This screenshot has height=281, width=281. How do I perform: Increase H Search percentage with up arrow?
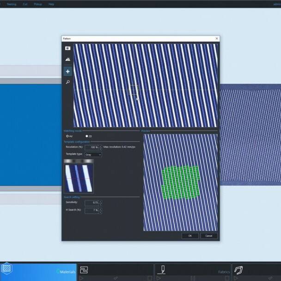point(100,209)
